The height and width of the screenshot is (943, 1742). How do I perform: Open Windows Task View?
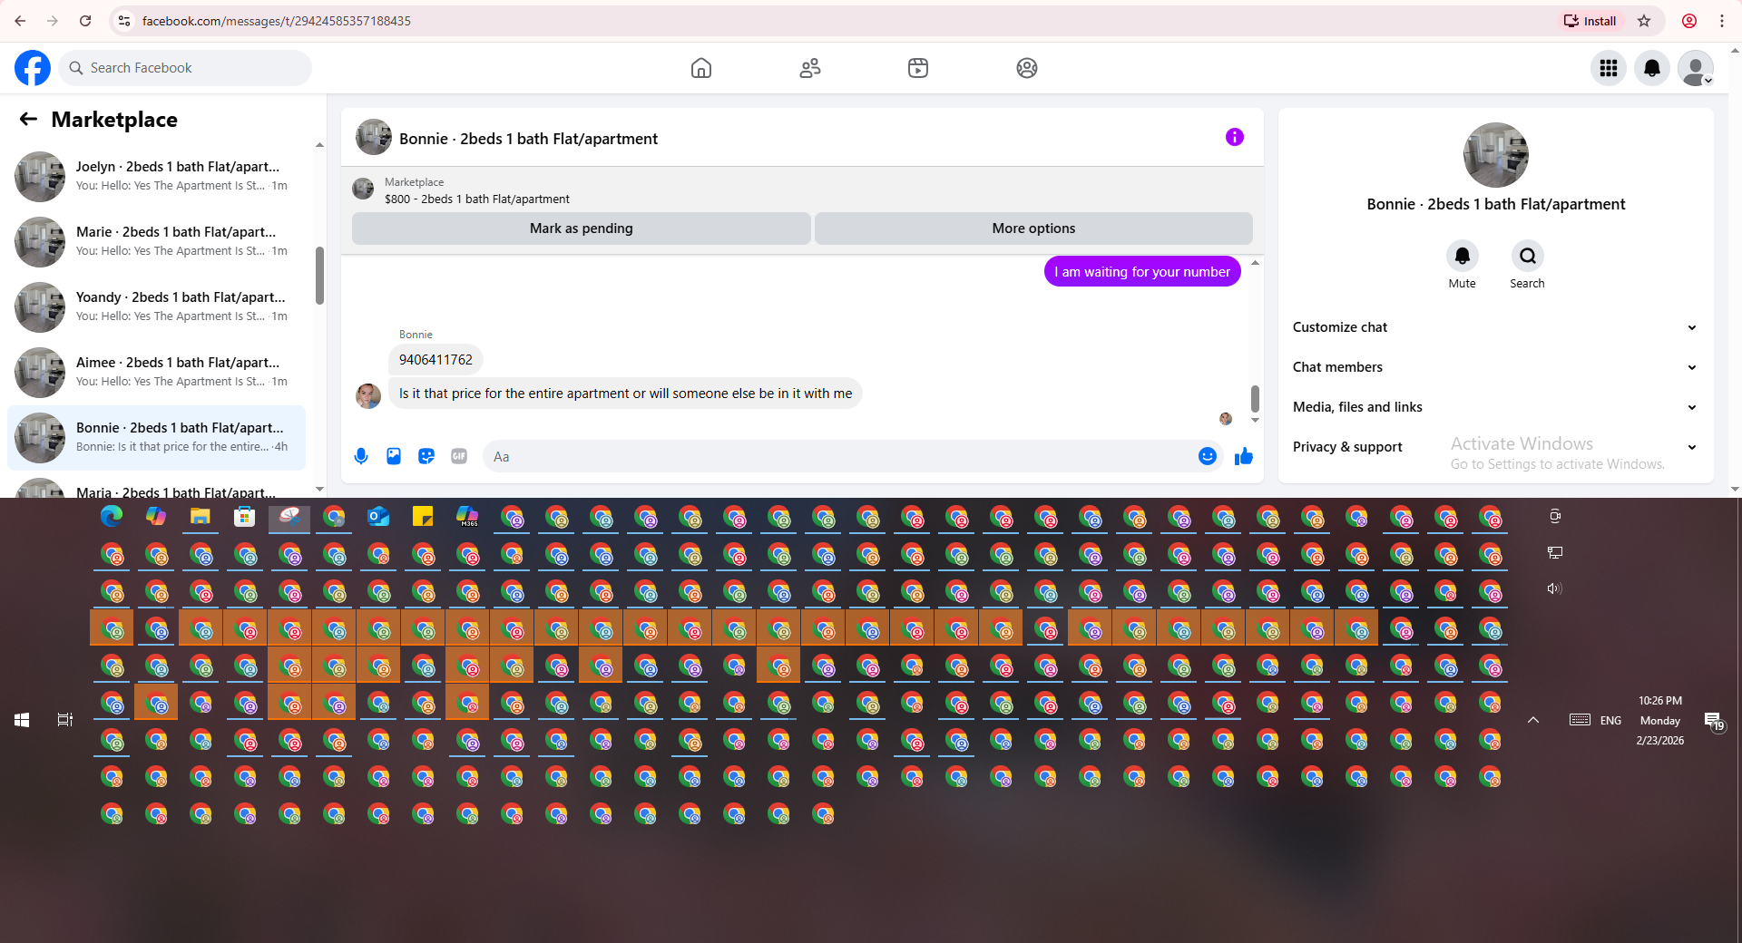tap(65, 720)
